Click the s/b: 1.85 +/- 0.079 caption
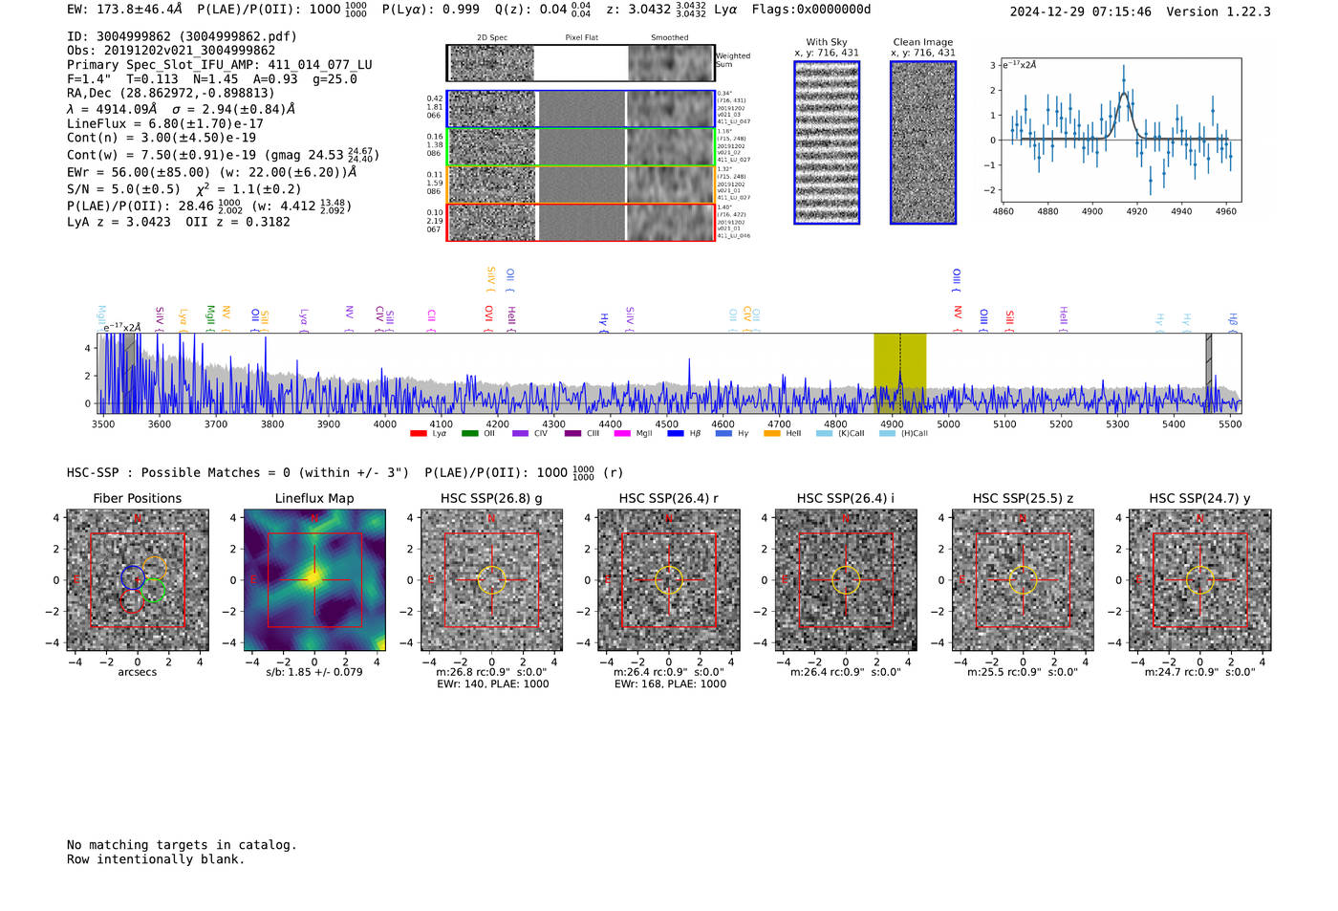The image size is (1338, 911). click(x=314, y=672)
